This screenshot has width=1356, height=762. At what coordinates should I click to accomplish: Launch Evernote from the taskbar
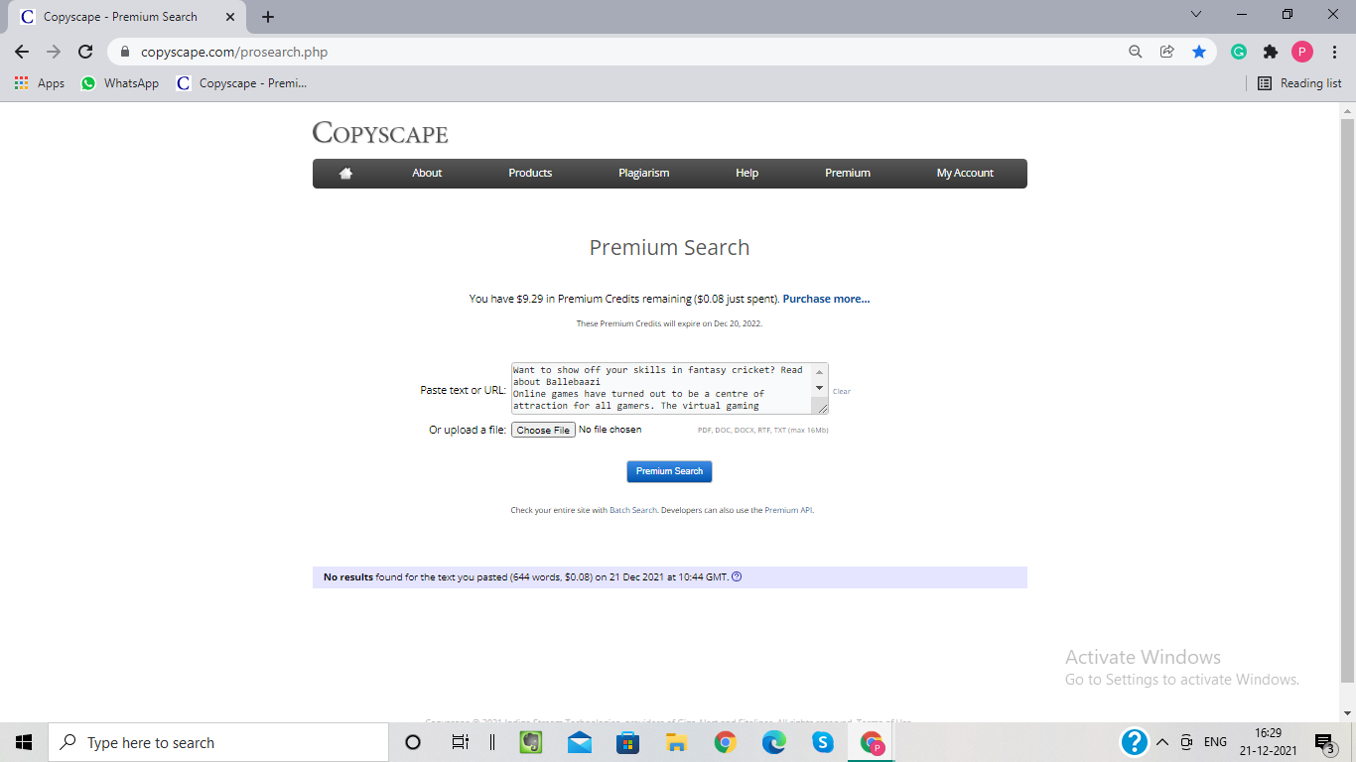pyautogui.click(x=531, y=742)
